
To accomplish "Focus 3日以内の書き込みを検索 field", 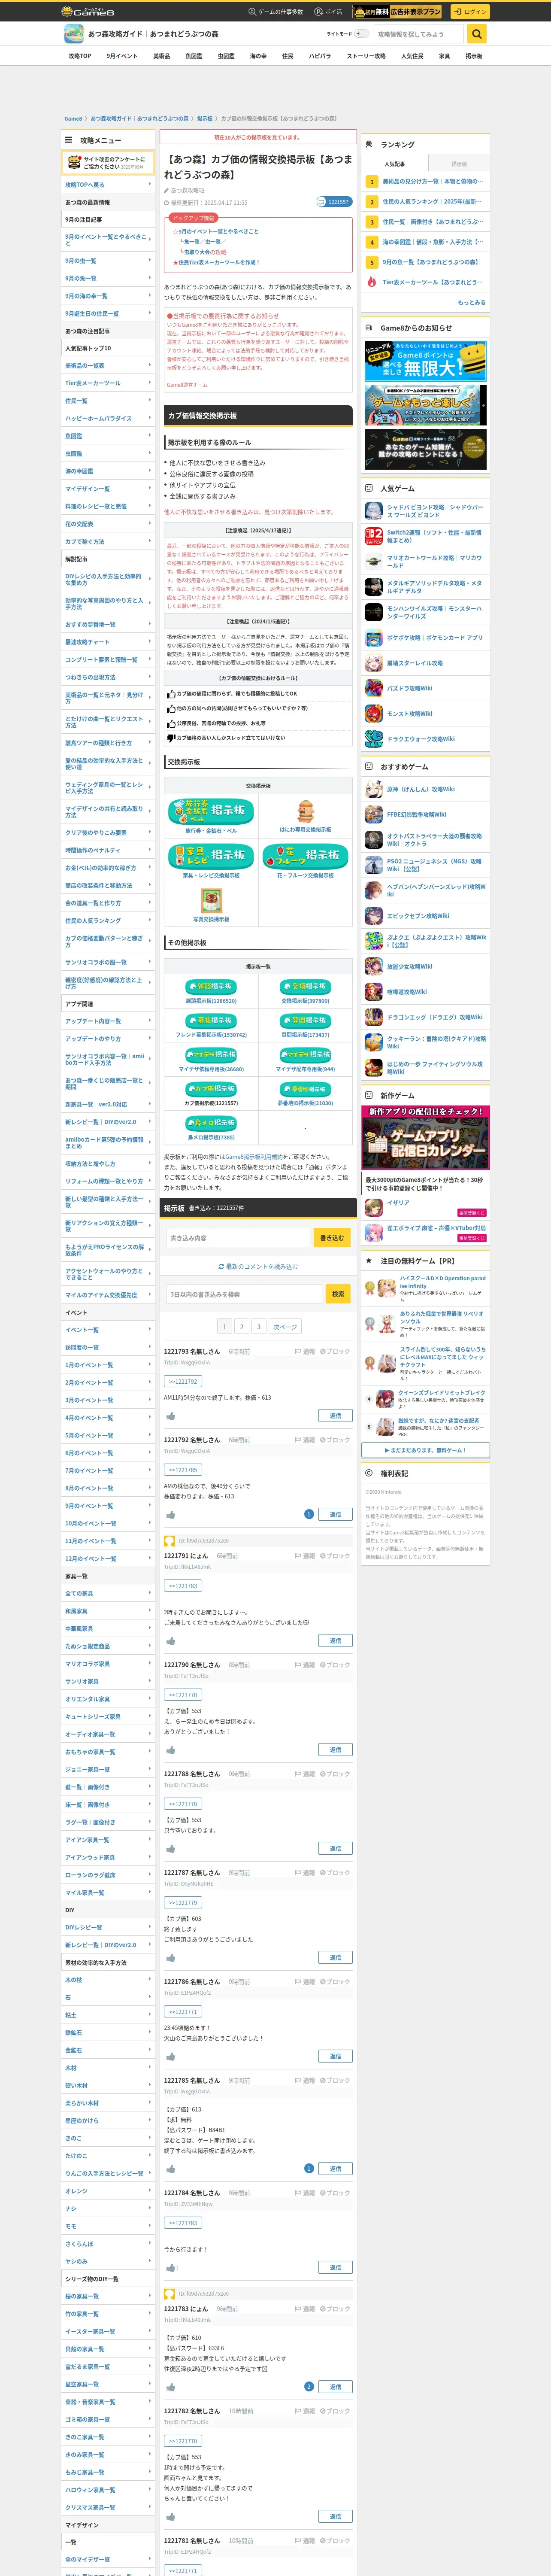I will click(x=245, y=1294).
